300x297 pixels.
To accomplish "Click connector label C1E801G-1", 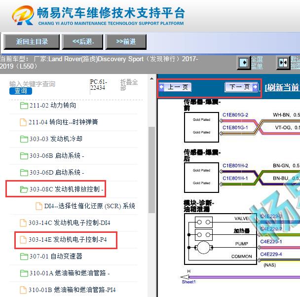I will point(235,127).
